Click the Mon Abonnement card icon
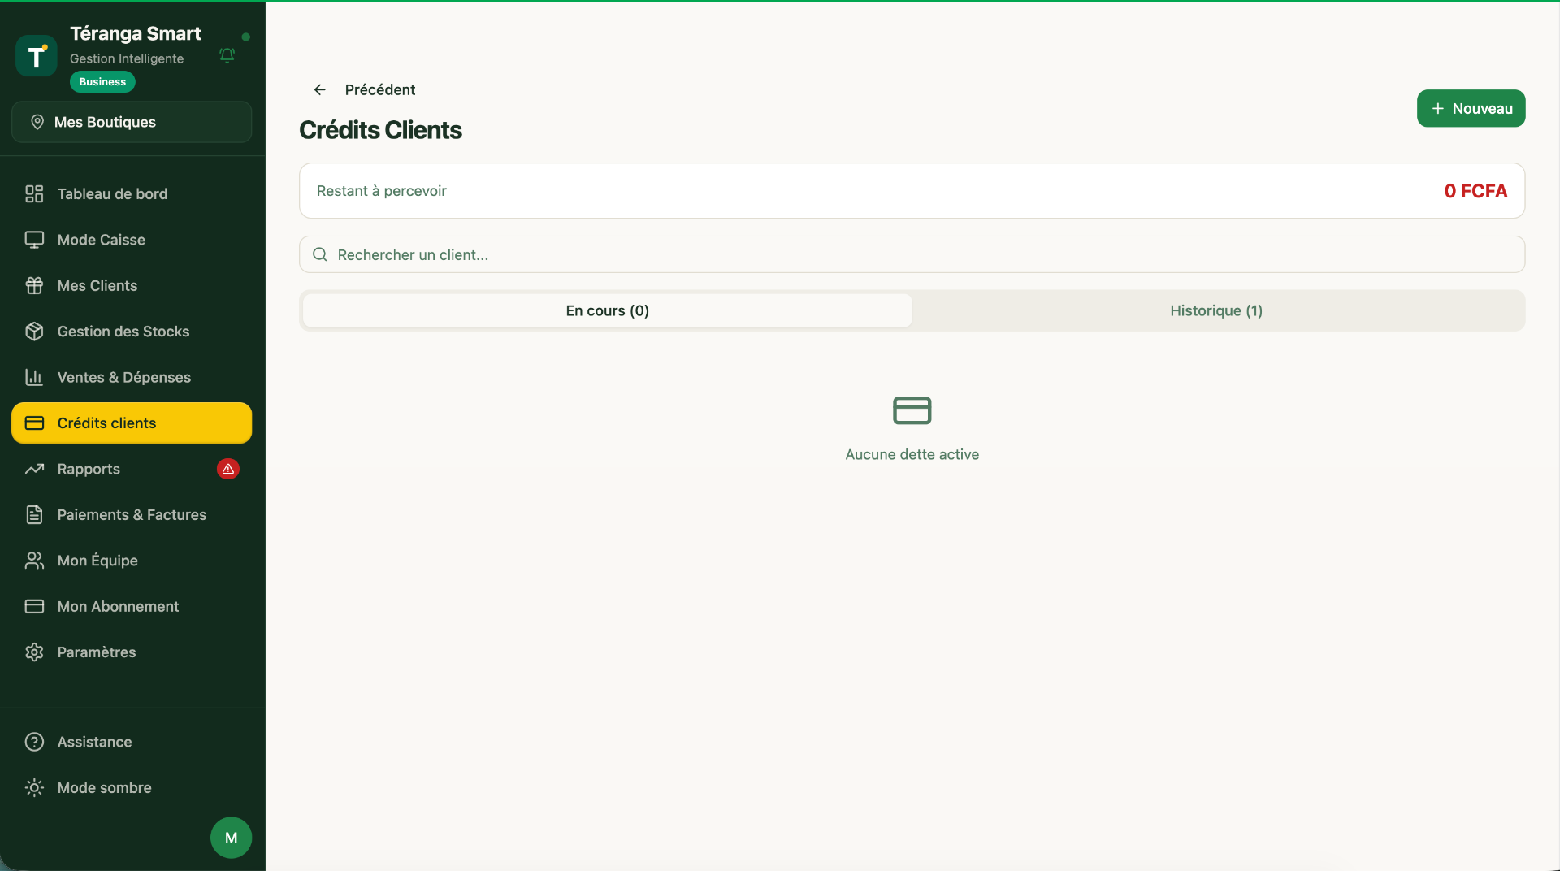This screenshot has width=1560, height=871. [x=34, y=606]
